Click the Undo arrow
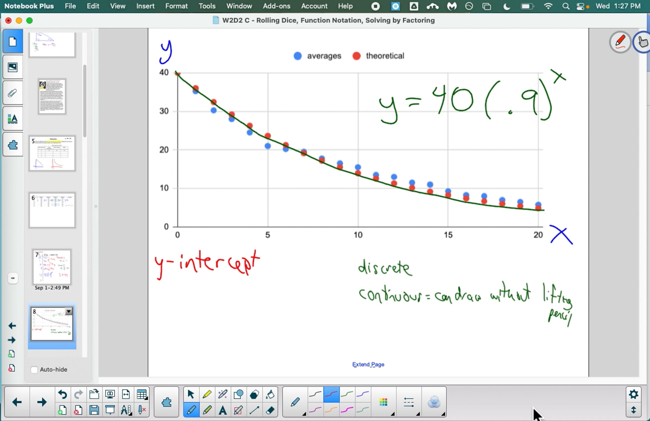Viewport: 650px width, 421px height. point(63,394)
